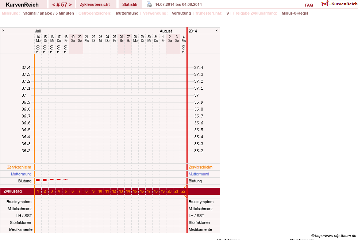Open the Statistik tab
This screenshot has height=240, width=358.
click(x=130, y=4)
